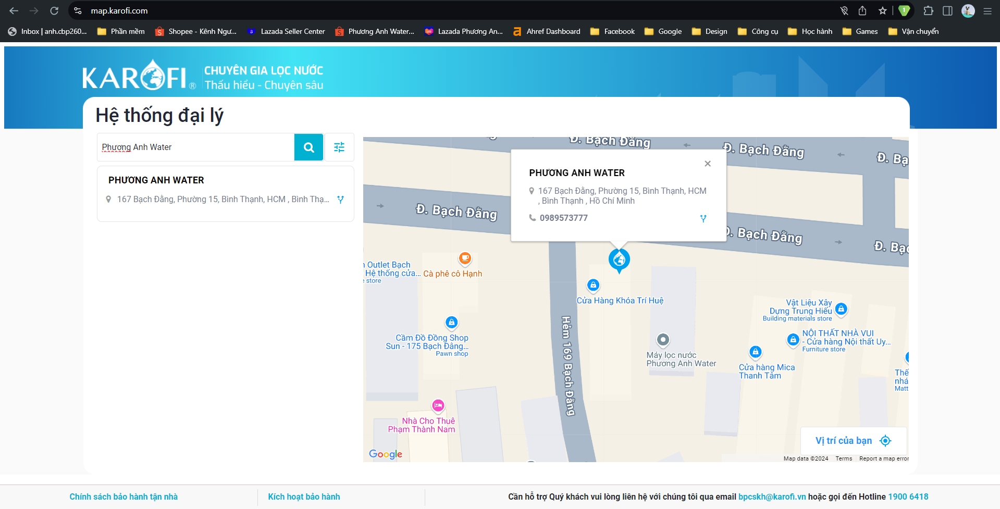
Task: Open the Games bookmark folder
Action: coord(860,31)
